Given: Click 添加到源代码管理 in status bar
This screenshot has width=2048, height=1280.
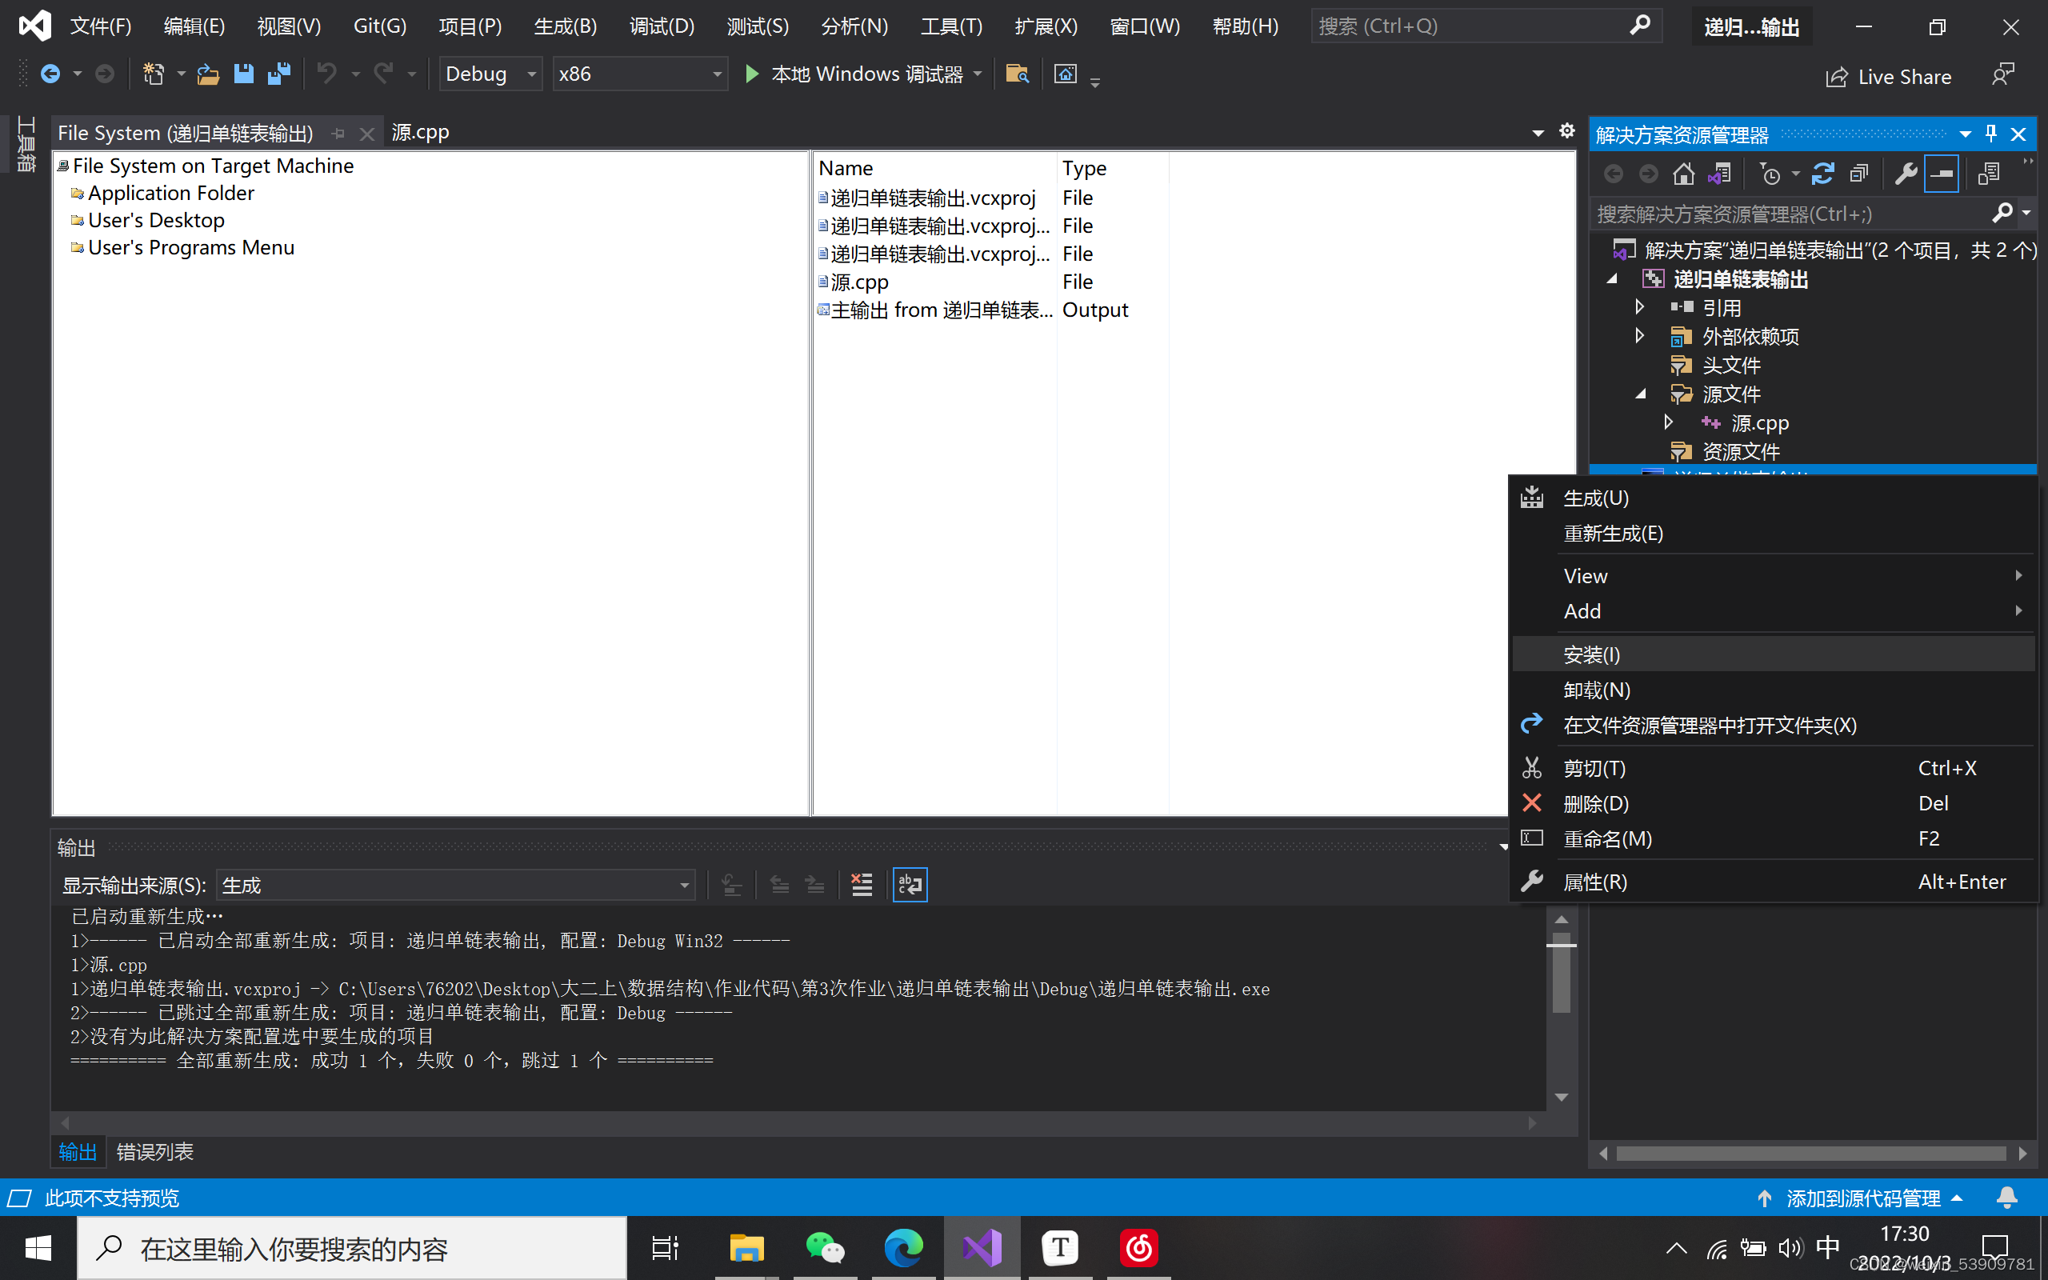Looking at the screenshot, I should (x=1862, y=1198).
